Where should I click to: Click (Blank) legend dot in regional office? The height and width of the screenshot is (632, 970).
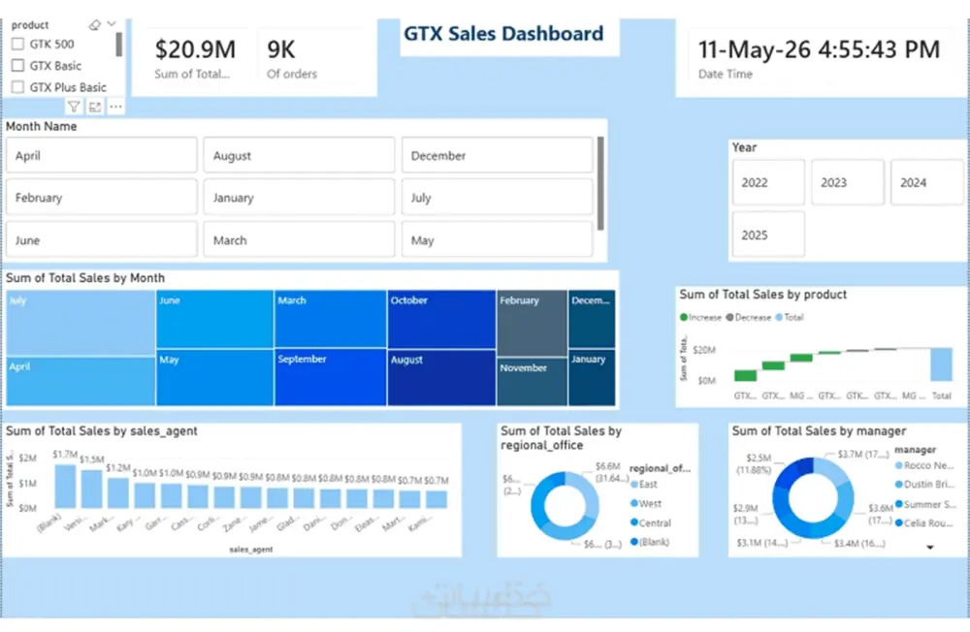634,542
